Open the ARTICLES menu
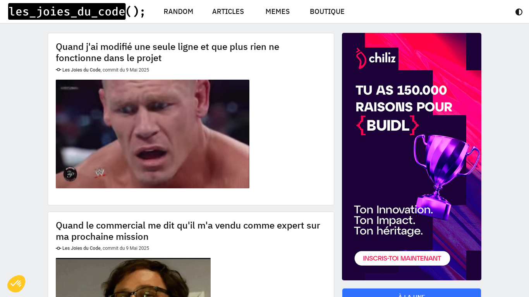The image size is (529, 297). 228,12
